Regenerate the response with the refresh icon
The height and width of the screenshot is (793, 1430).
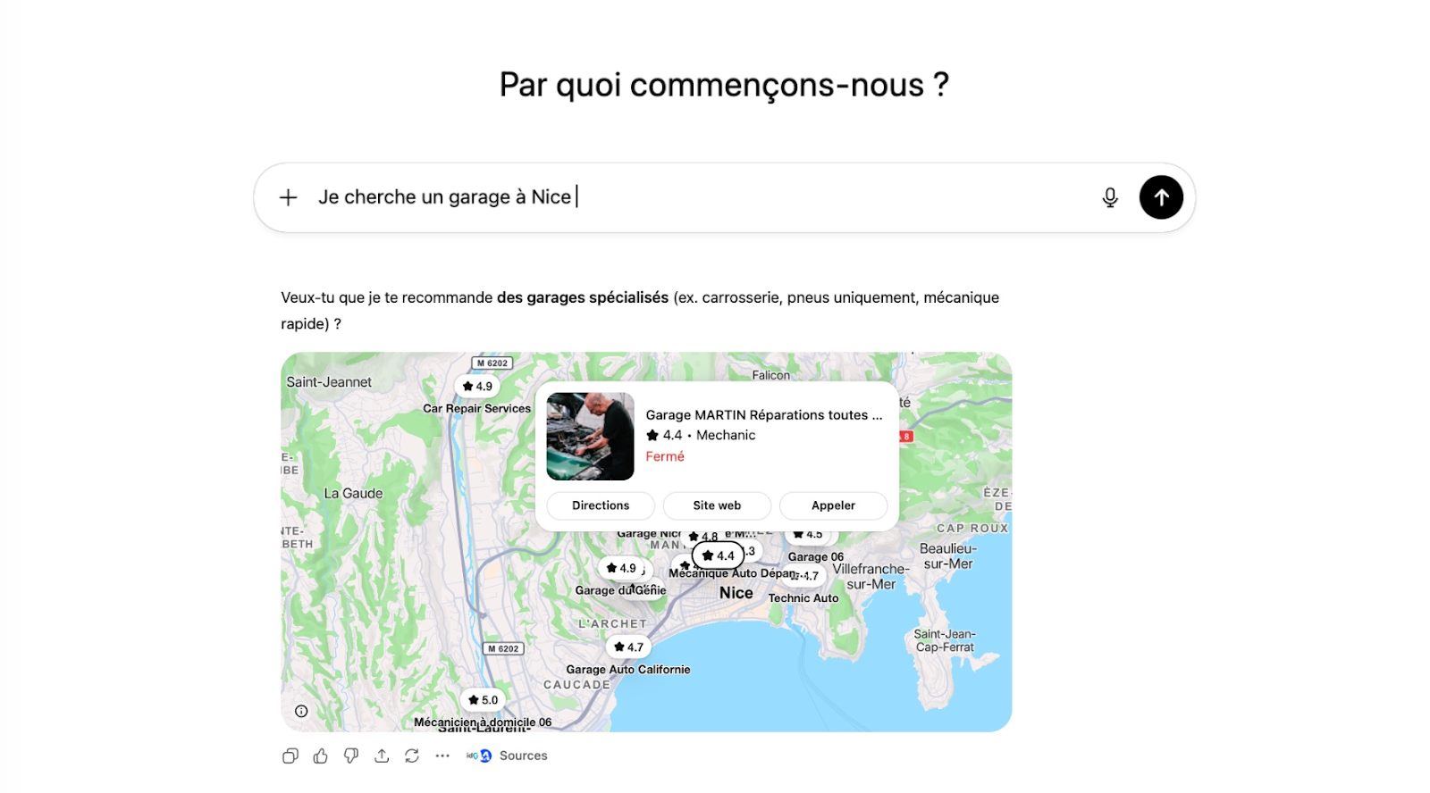click(412, 755)
